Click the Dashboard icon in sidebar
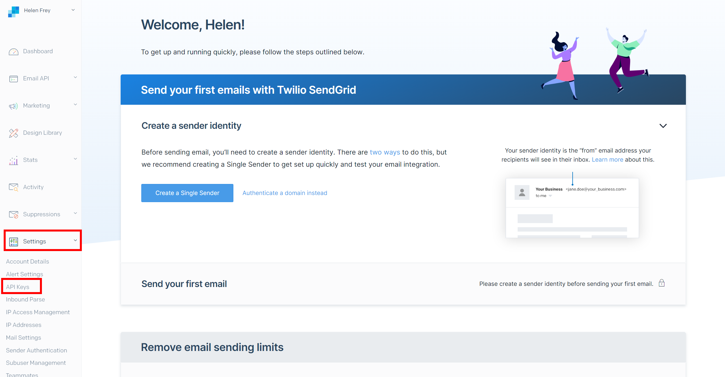725x377 pixels. (13, 51)
